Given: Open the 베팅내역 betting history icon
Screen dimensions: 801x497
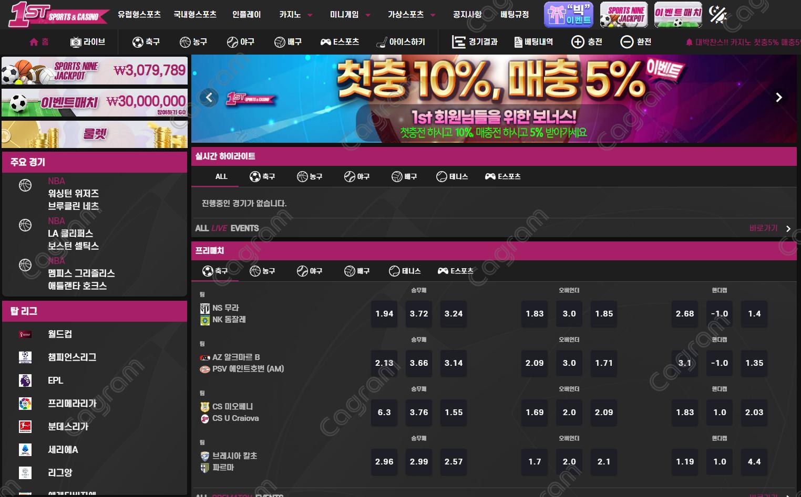Looking at the screenshot, I should coord(518,42).
